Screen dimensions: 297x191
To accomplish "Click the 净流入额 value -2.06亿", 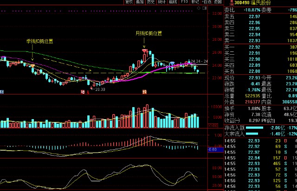I will coord(278,128).
